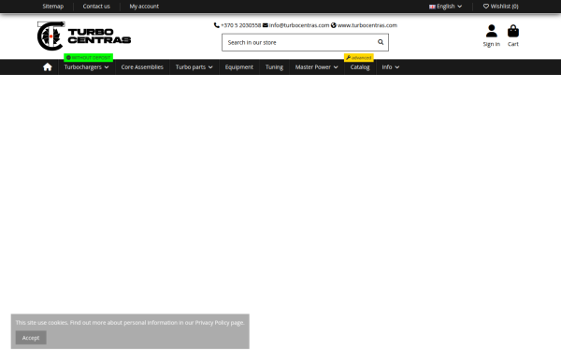Viewport: 561px width, 351px height.
Task: Click the info@turbocentras.com email link
Action: click(299, 25)
